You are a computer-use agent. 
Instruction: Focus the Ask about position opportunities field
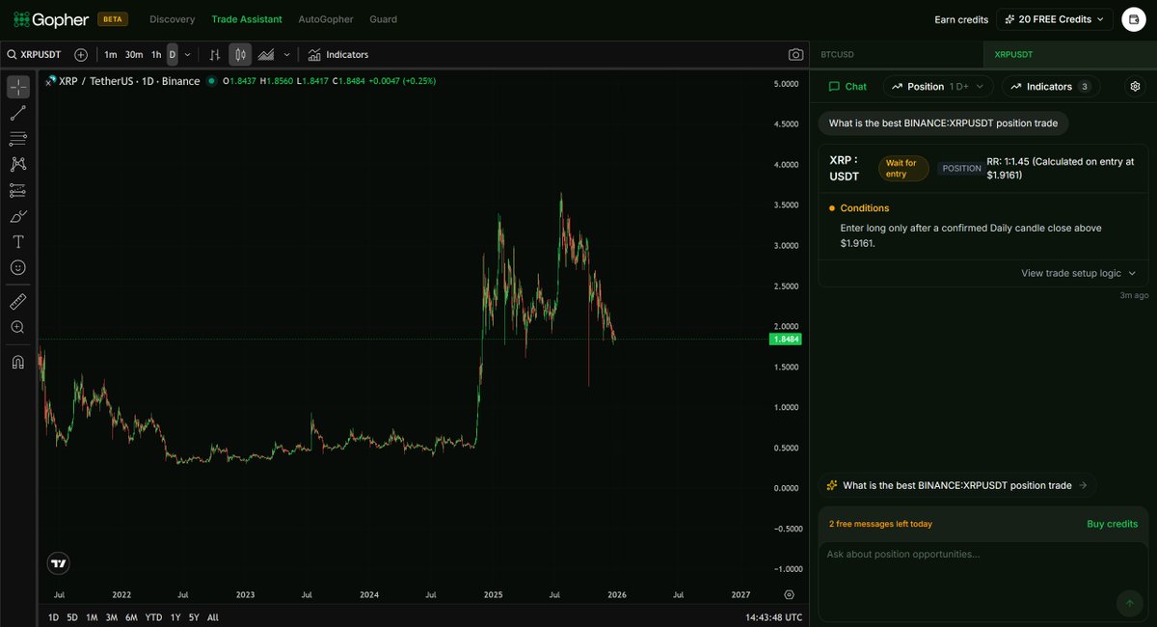(982, 582)
